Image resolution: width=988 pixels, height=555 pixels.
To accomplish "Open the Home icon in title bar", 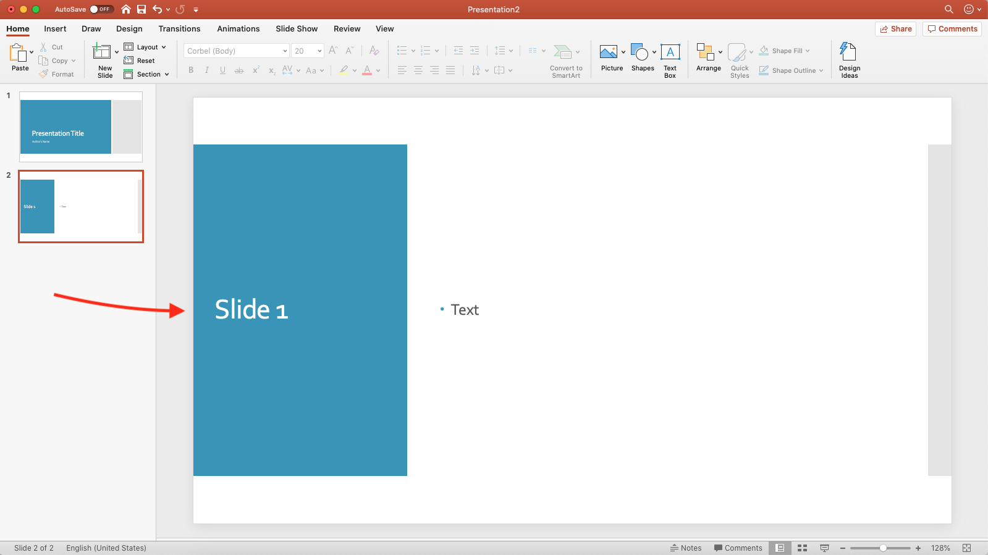I will 126,9.
